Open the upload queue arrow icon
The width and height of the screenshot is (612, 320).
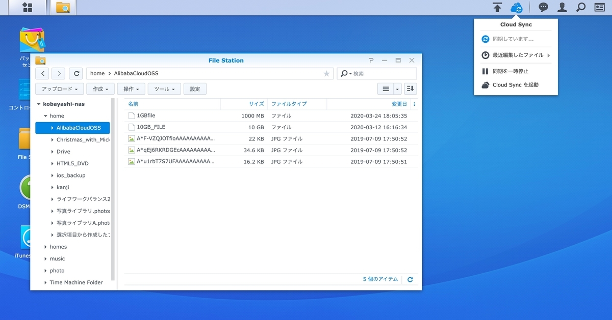497,8
